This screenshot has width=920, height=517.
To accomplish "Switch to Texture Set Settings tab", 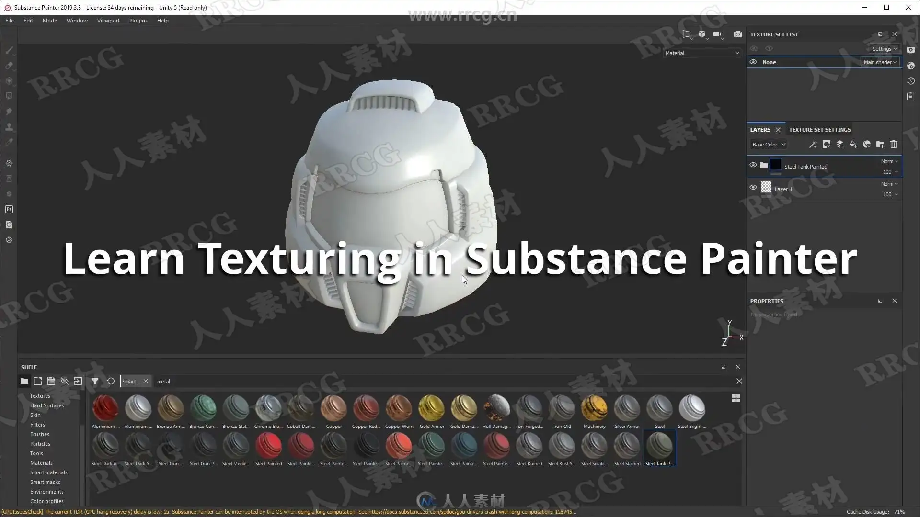I will (x=820, y=130).
